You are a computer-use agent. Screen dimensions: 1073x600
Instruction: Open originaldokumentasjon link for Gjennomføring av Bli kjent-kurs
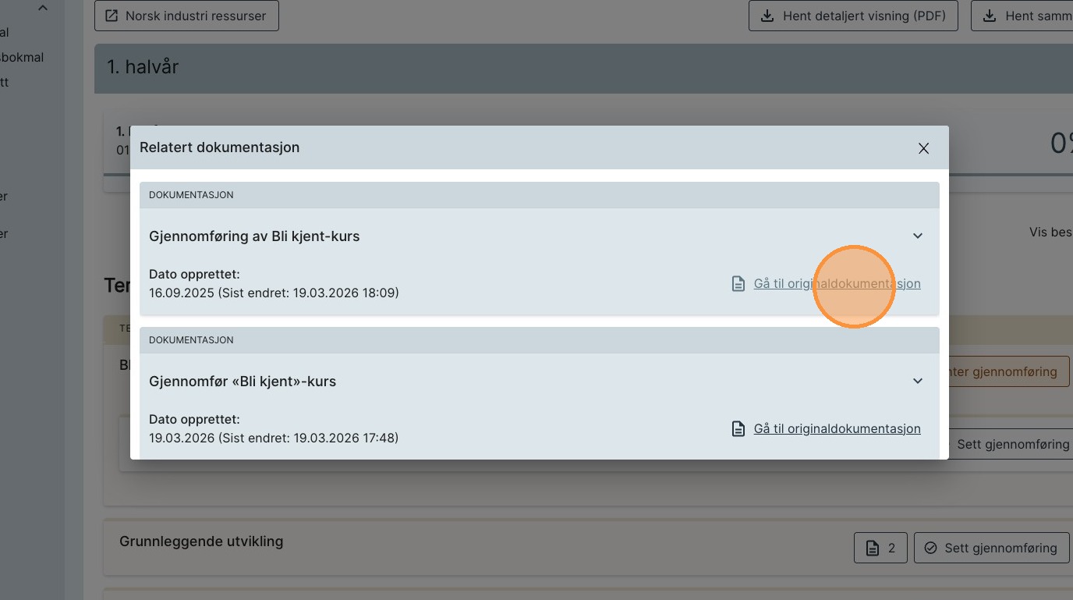[837, 284]
